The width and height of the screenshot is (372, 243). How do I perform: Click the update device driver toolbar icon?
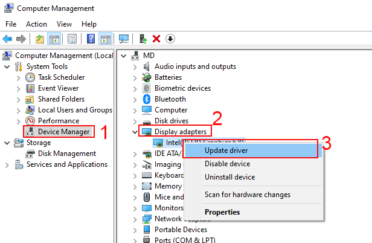pos(143,39)
